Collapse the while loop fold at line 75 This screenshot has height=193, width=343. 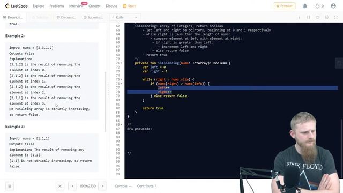click(122, 79)
